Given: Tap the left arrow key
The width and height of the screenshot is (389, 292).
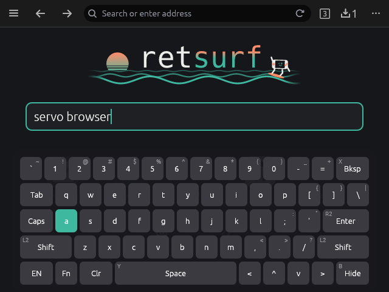Looking at the screenshot, I should (250, 273).
